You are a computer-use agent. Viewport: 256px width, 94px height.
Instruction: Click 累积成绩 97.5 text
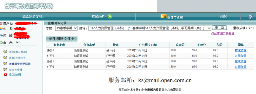[x=243, y=28]
